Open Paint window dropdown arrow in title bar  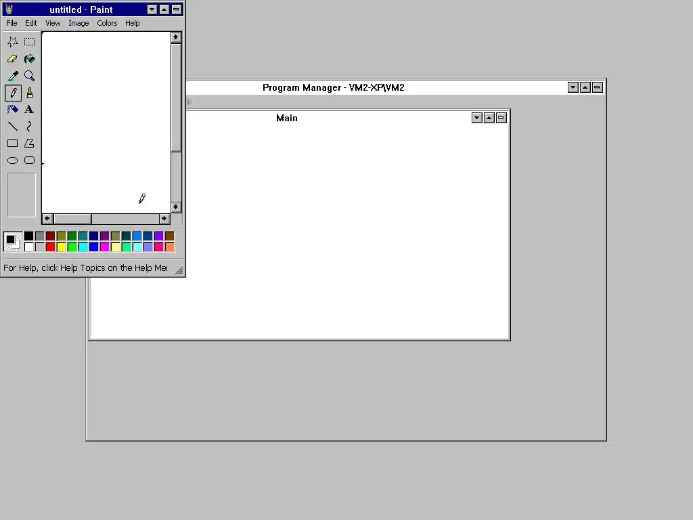pyautogui.click(x=152, y=9)
